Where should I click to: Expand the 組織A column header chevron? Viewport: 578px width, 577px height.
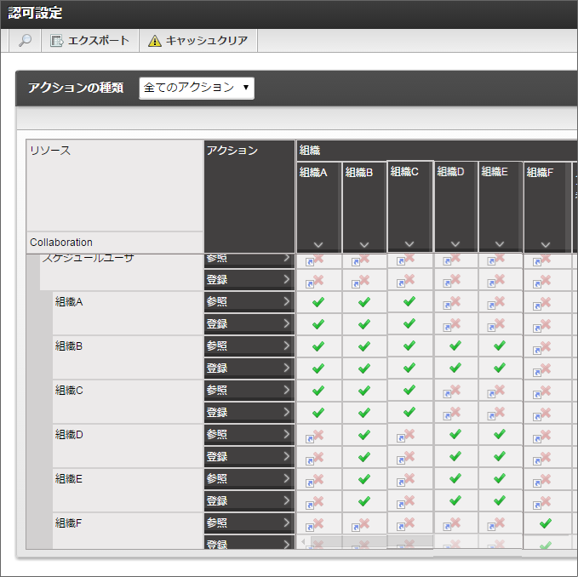(x=318, y=244)
